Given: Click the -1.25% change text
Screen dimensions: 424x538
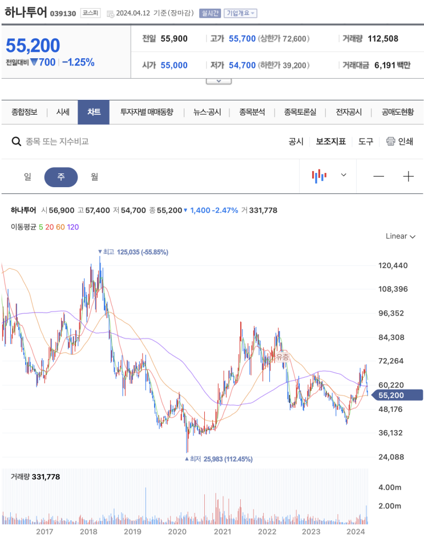Looking at the screenshot, I should [78, 62].
